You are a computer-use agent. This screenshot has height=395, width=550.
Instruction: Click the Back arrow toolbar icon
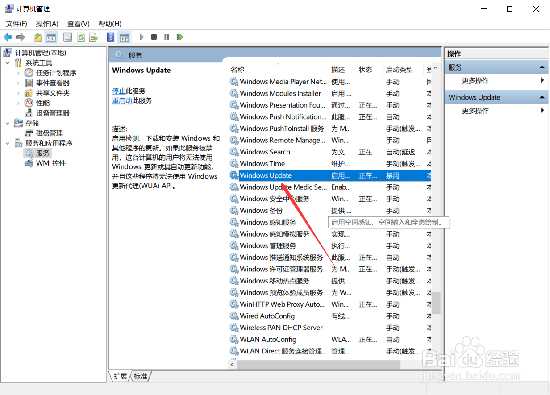point(8,37)
